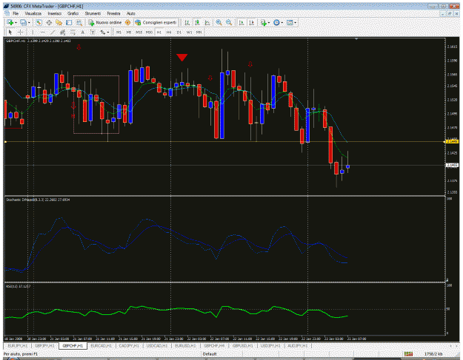Image resolution: width=463 pixels, height=360 pixels.
Task: Select the horizontal line tool
Action: [x=42, y=32]
